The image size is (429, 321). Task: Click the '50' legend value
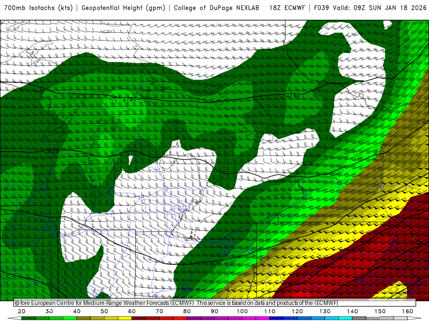(104, 311)
